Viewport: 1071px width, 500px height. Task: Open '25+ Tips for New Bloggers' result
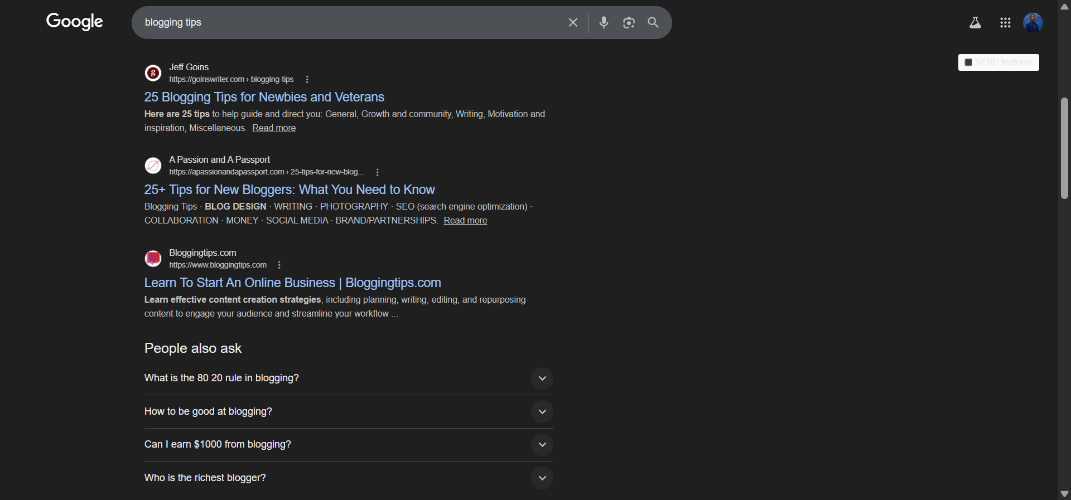click(x=290, y=190)
